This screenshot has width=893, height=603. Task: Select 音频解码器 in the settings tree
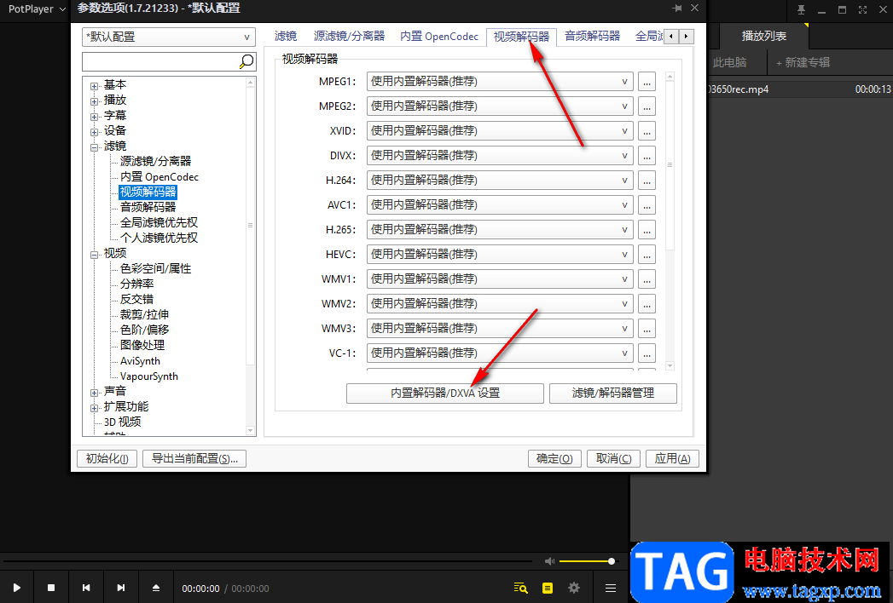[x=148, y=207]
